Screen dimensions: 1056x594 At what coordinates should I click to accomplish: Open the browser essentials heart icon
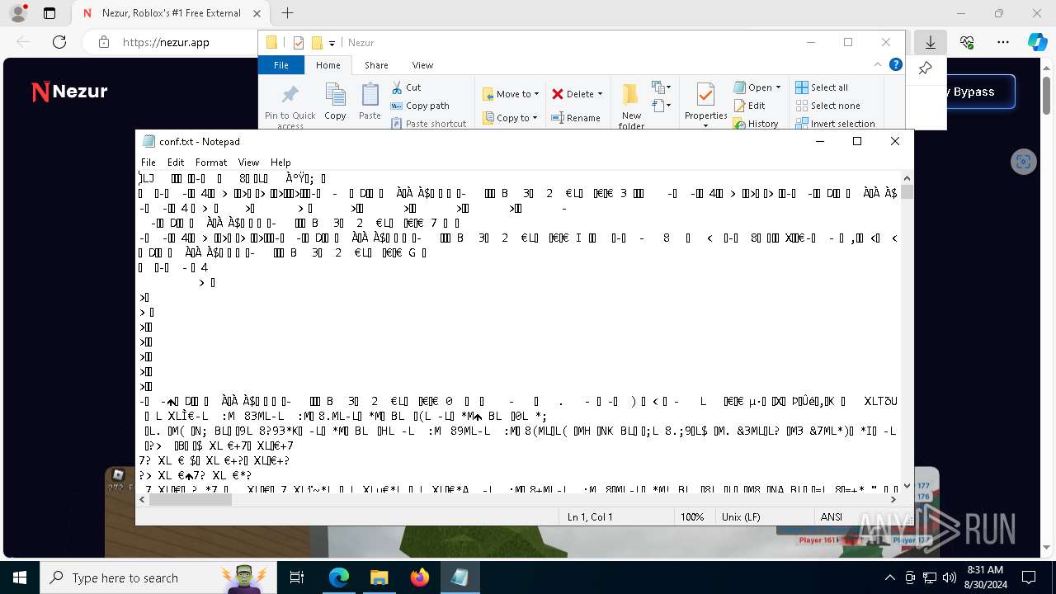(x=967, y=42)
